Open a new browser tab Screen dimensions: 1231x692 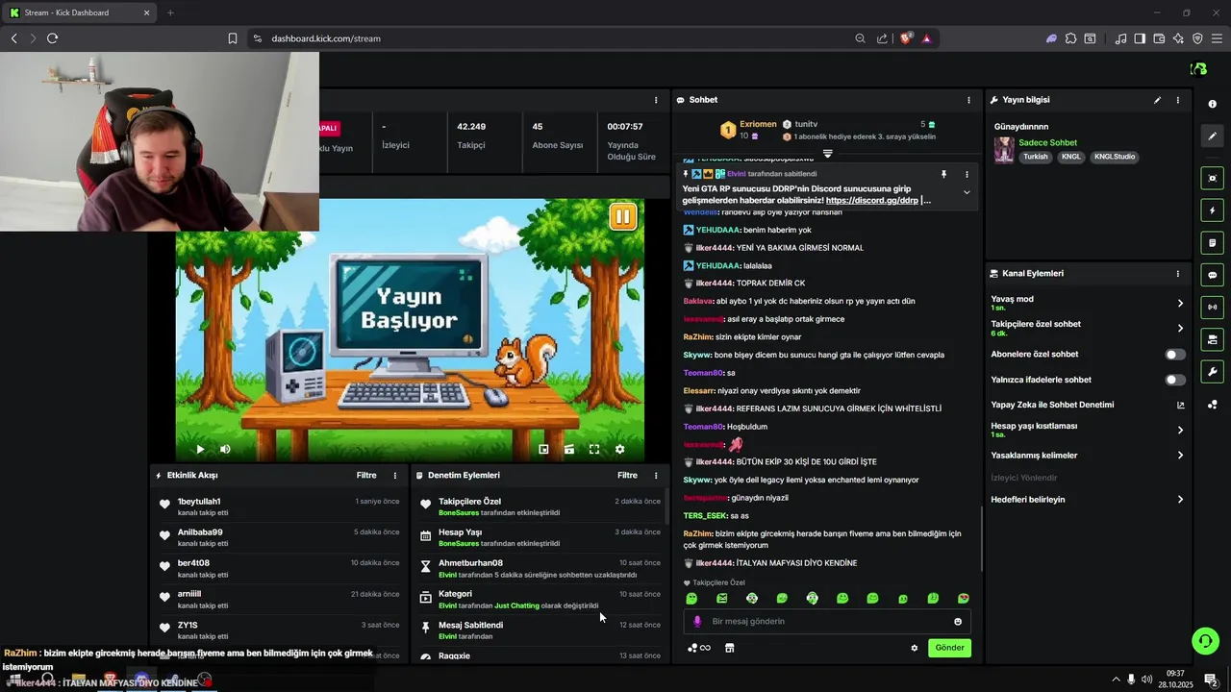(x=170, y=12)
